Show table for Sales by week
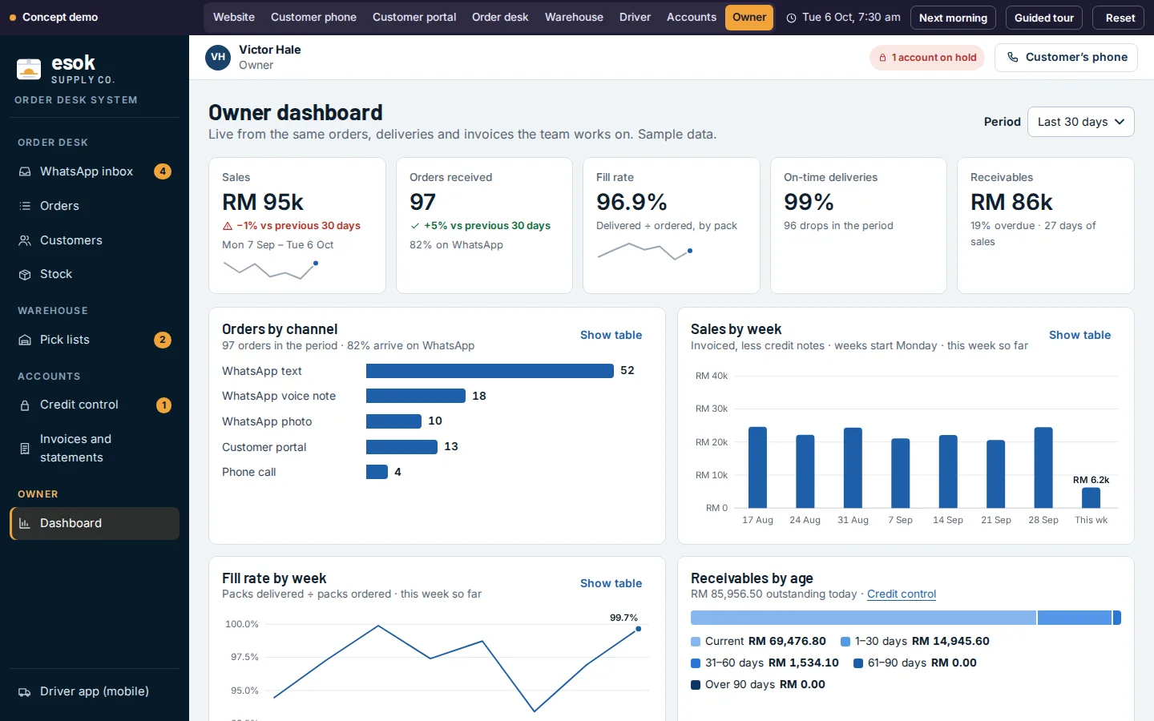This screenshot has width=1154, height=721. 1079,335
